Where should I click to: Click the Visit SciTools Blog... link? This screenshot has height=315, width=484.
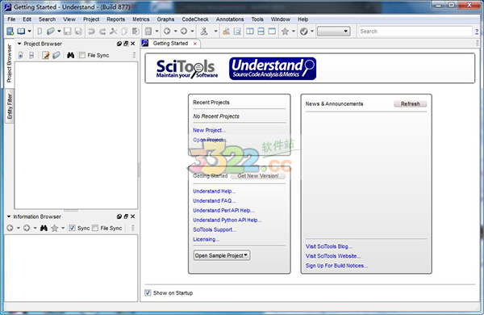[x=329, y=246]
